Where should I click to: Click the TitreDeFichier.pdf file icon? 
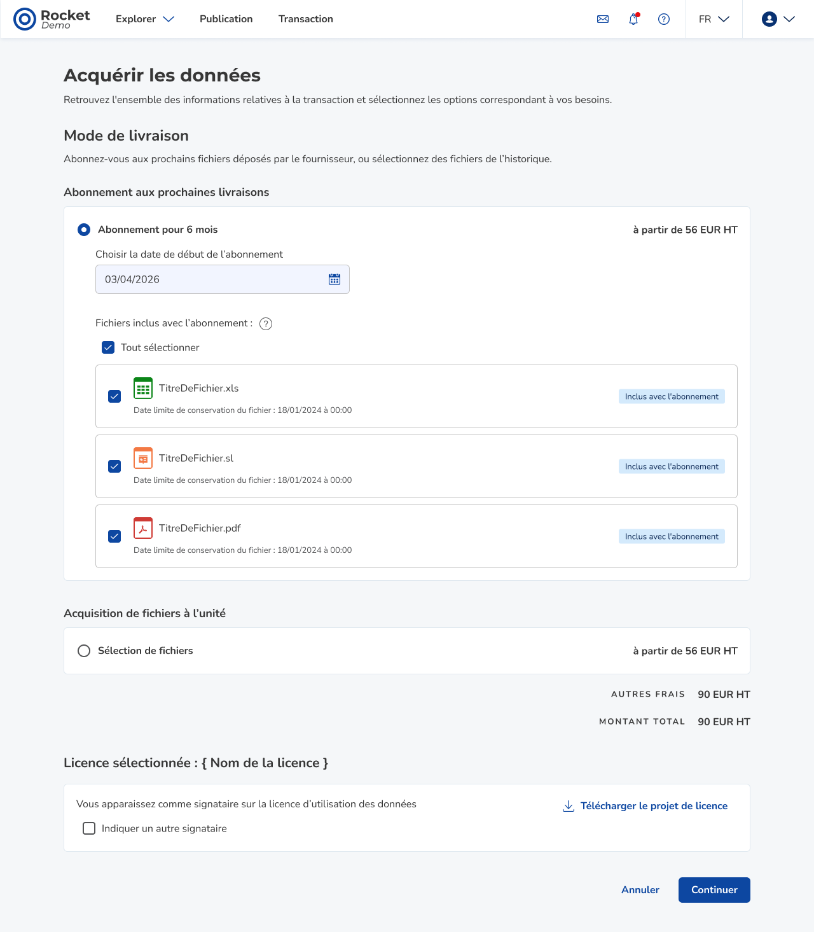pos(143,528)
